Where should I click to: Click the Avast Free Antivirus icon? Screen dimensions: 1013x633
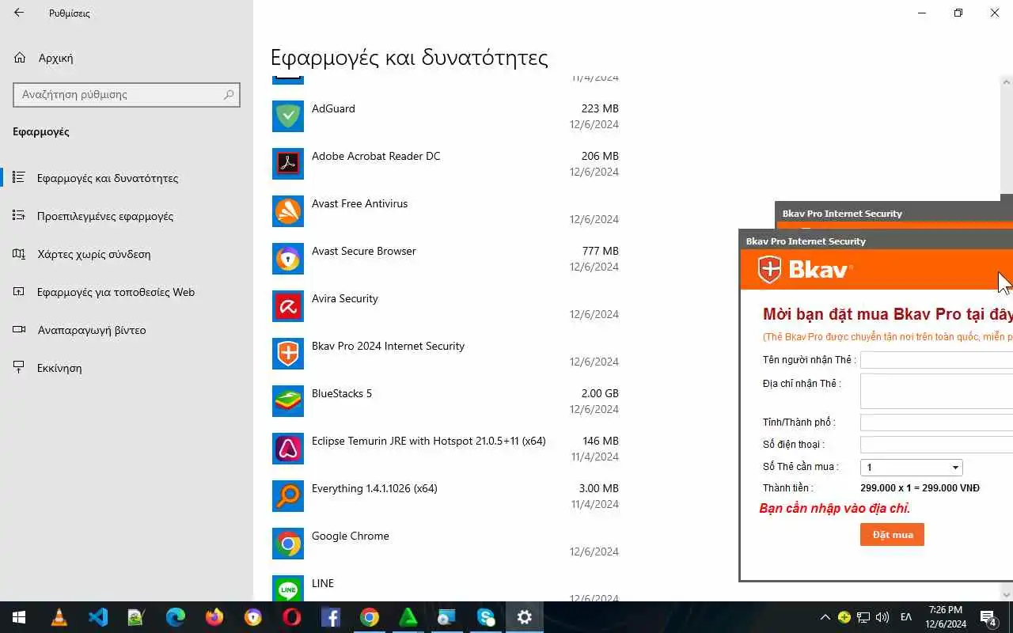pos(288,211)
